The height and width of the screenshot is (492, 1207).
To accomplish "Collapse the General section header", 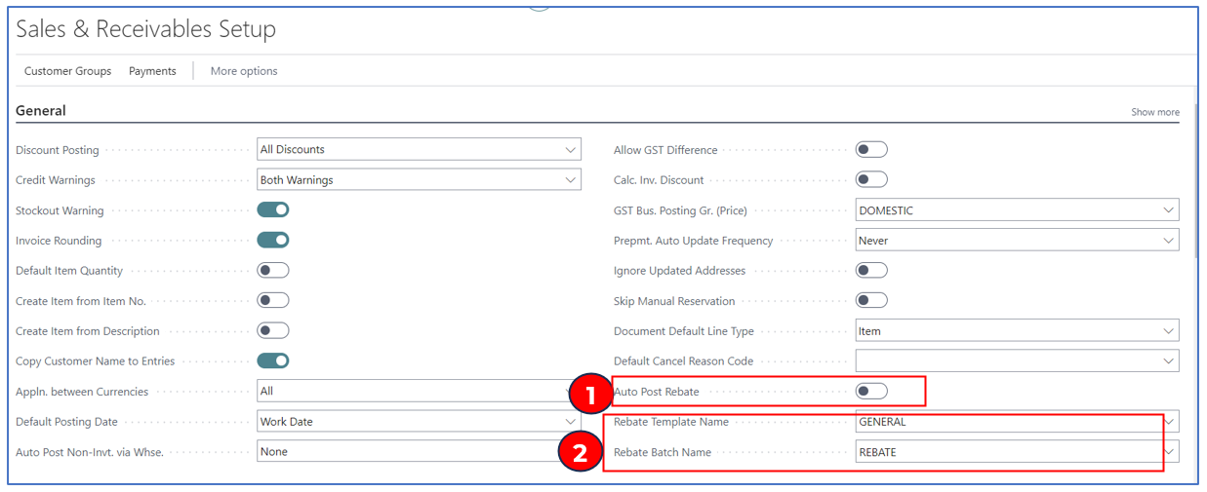I will point(41,111).
